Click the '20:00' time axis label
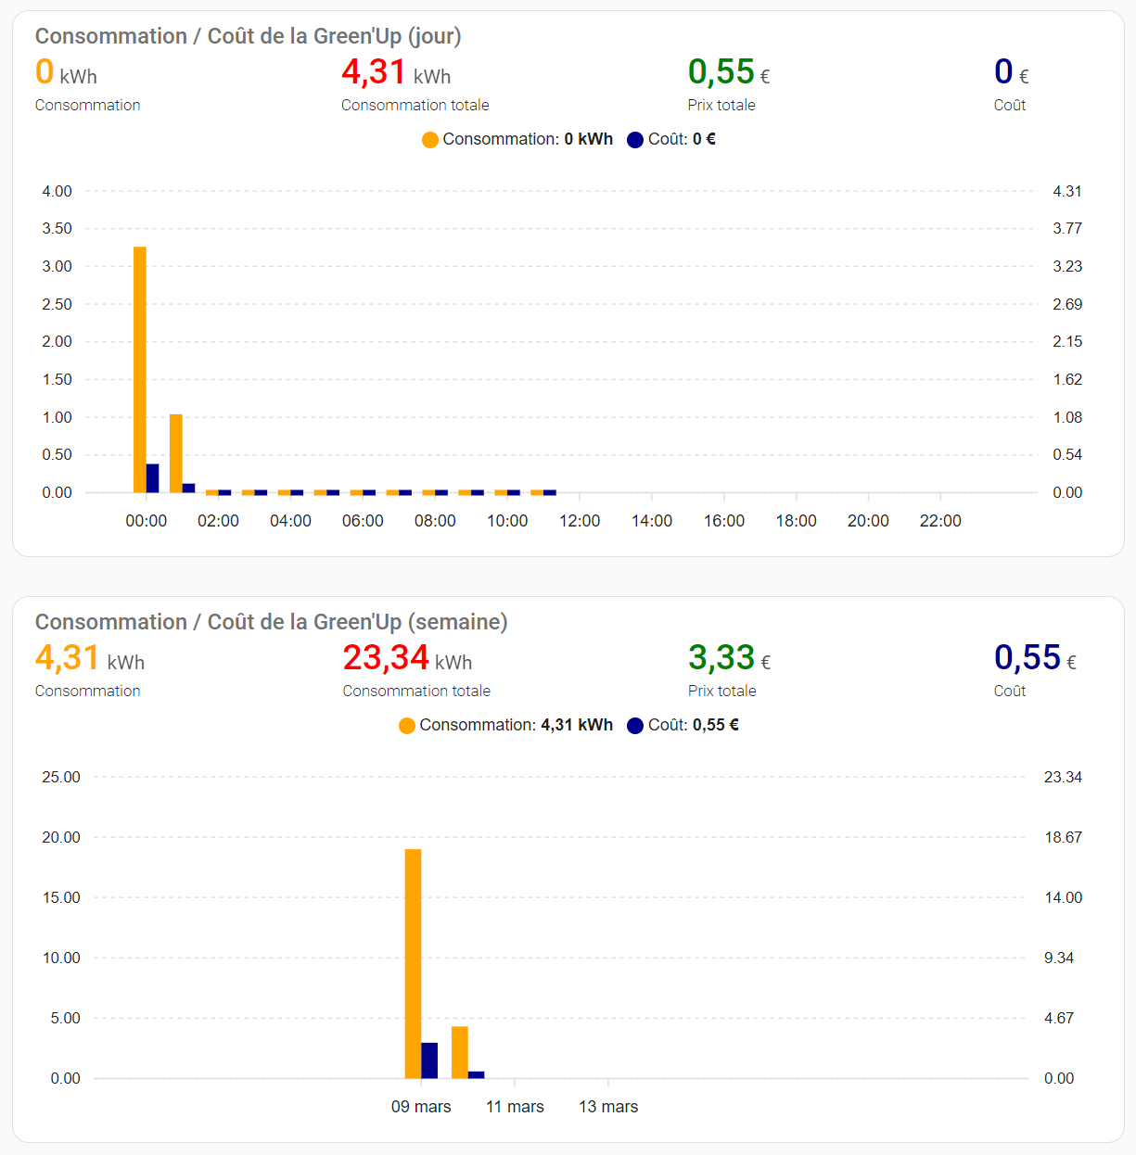1136x1155 pixels. pyautogui.click(x=868, y=521)
